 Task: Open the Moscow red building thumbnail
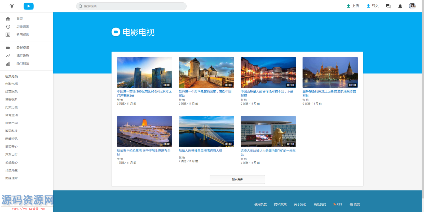(330, 72)
